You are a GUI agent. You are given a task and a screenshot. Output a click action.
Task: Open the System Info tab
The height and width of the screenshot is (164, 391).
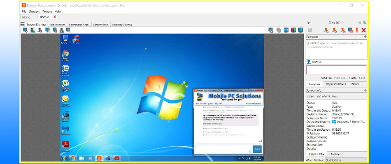[100, 25]
